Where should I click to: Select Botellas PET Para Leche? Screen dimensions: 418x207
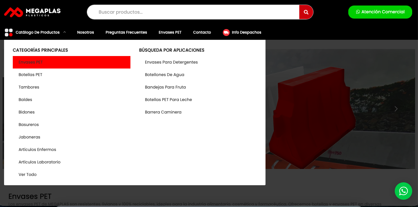198,100
